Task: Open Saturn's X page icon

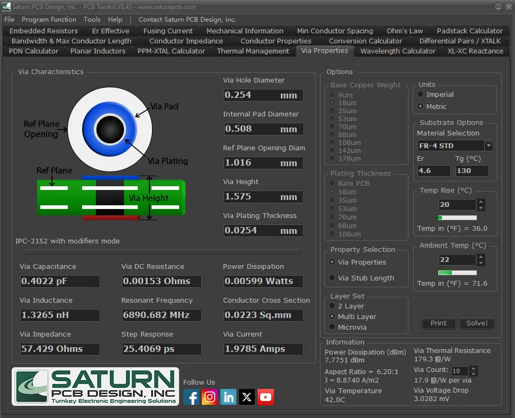Action: pos(247,397)
